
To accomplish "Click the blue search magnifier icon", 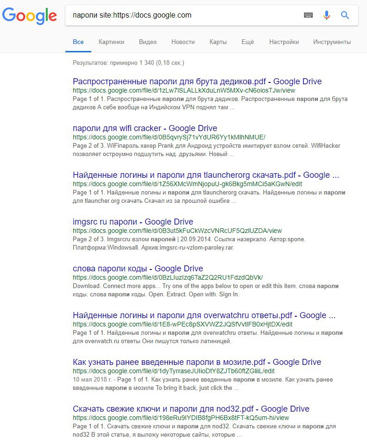I will [x=345, y=15].
